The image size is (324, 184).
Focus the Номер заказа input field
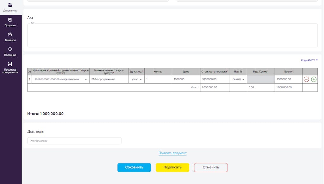74,141
